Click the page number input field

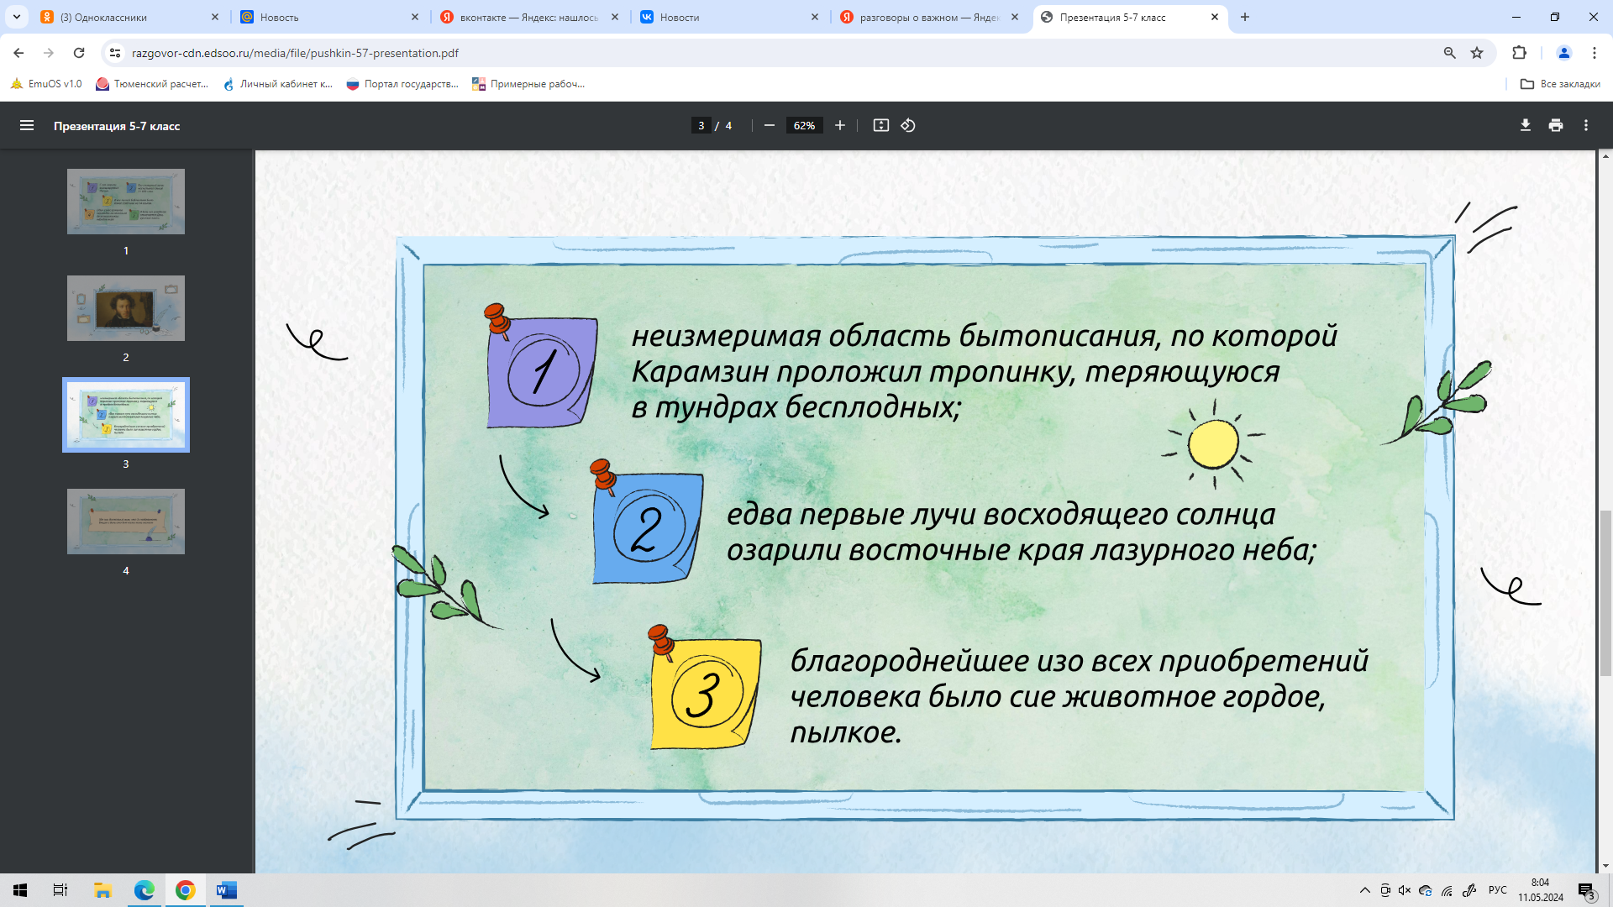click(x=701, y=126)
